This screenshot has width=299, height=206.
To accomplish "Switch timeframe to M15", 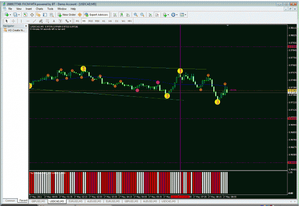I will [90, 21].
